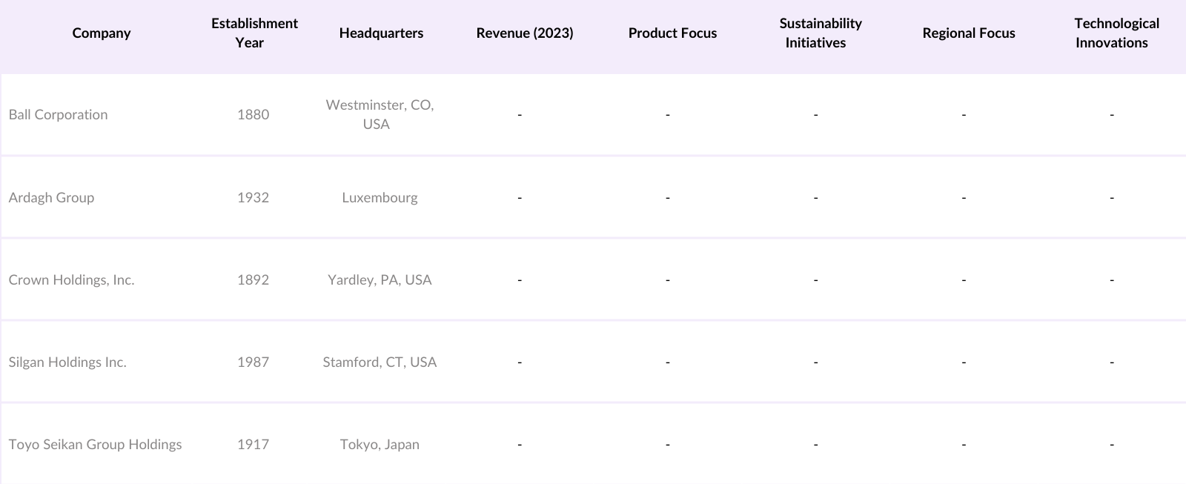This screenshot has height=484, width=1186.
Task: Click the Westminster, CO, USA headquarters cell
Action: tap(380, 115)
